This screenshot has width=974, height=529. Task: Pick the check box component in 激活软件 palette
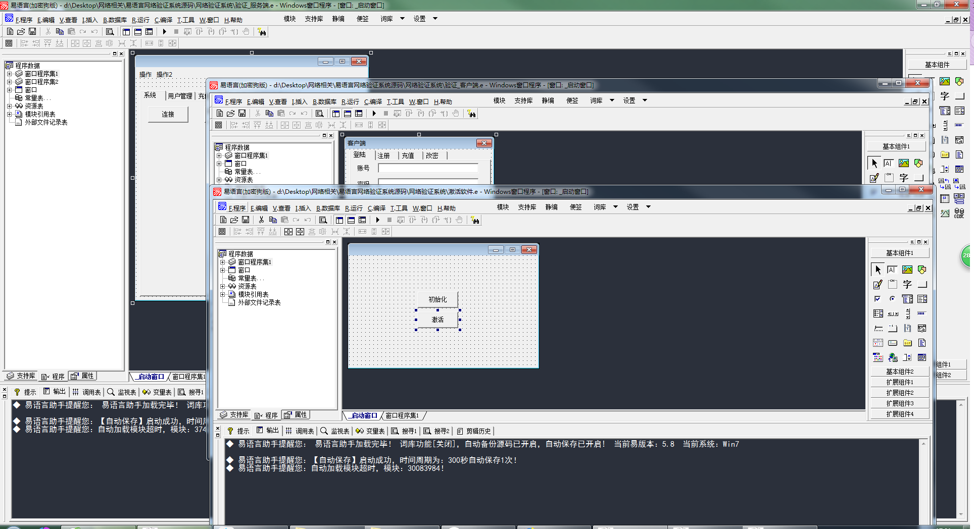878,299
